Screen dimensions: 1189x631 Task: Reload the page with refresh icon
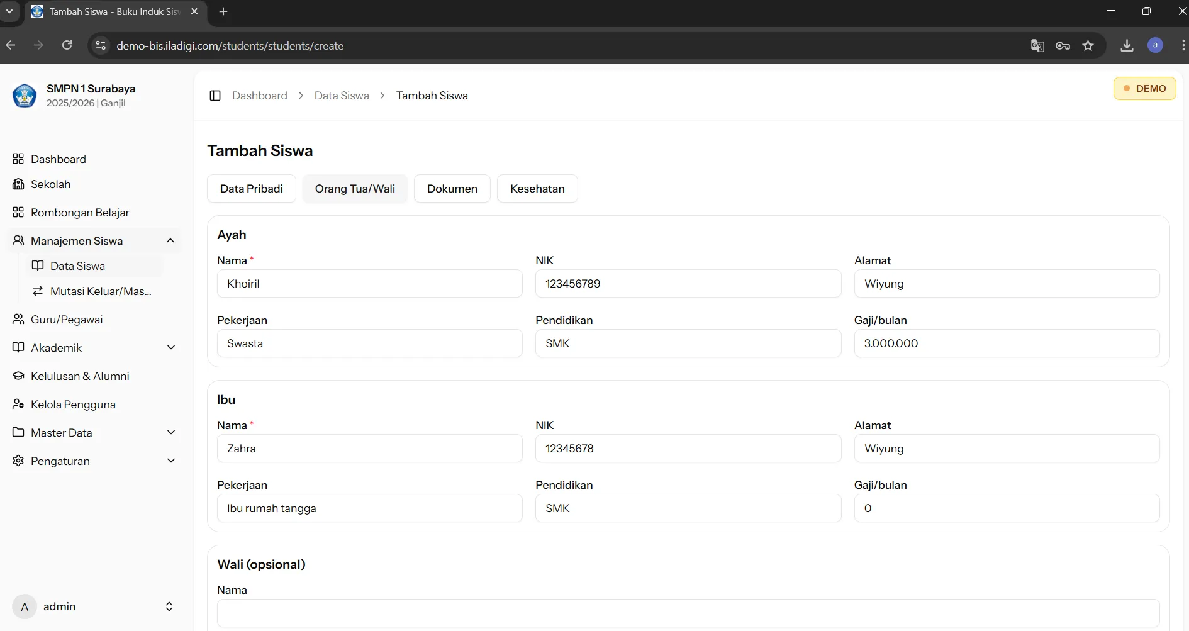[67, 45]
